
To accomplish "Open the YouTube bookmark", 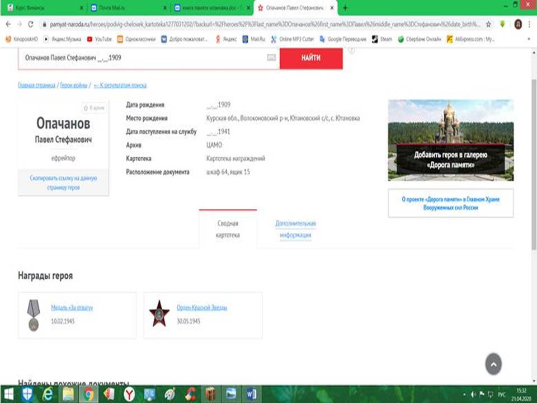I will [100, 39].
